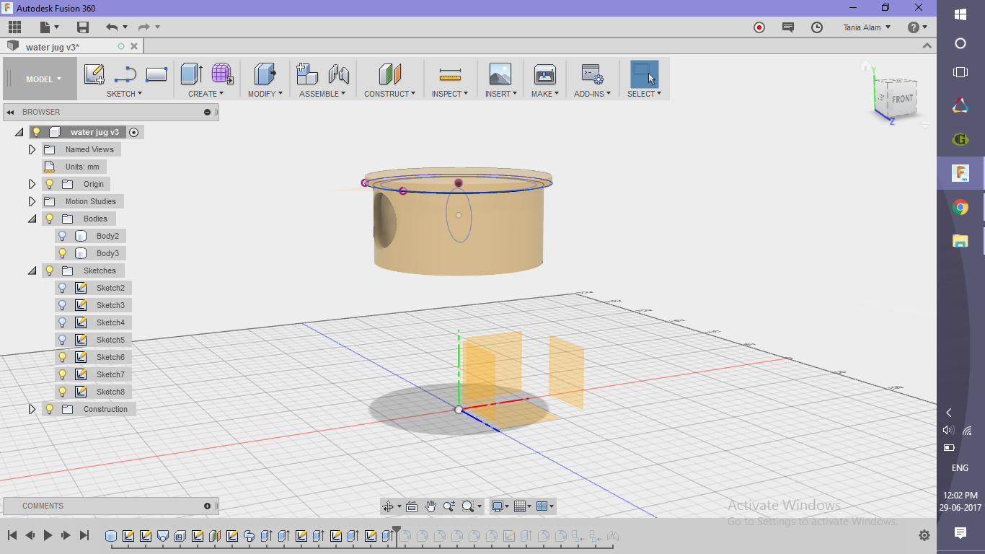Toggle visibility bulb of Body2
Screen dimensions: 985x554
click(62, 236)
